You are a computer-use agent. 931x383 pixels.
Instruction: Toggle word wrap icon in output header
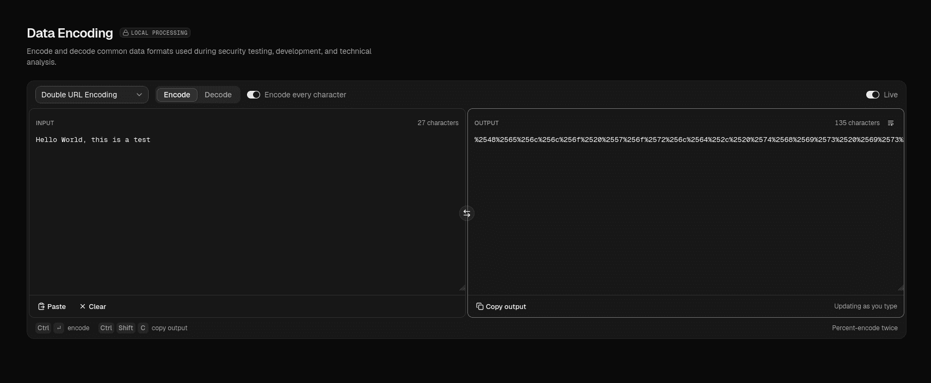pos(891,123)
